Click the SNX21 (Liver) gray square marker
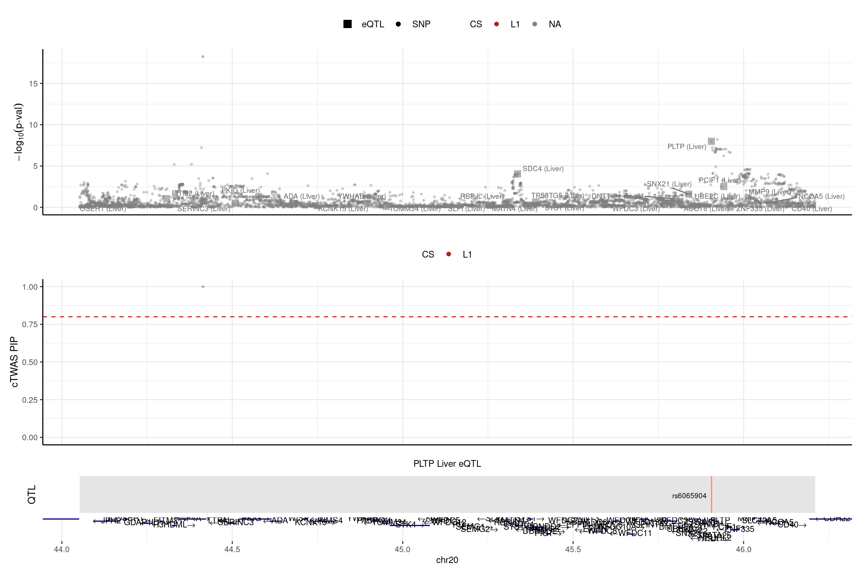Screen dimensions: 862x575 coord(688,194)
